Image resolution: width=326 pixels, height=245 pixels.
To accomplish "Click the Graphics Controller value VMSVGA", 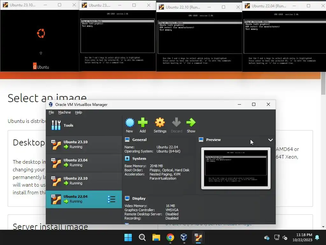I will pyautogui.click(x=172, y=210).
